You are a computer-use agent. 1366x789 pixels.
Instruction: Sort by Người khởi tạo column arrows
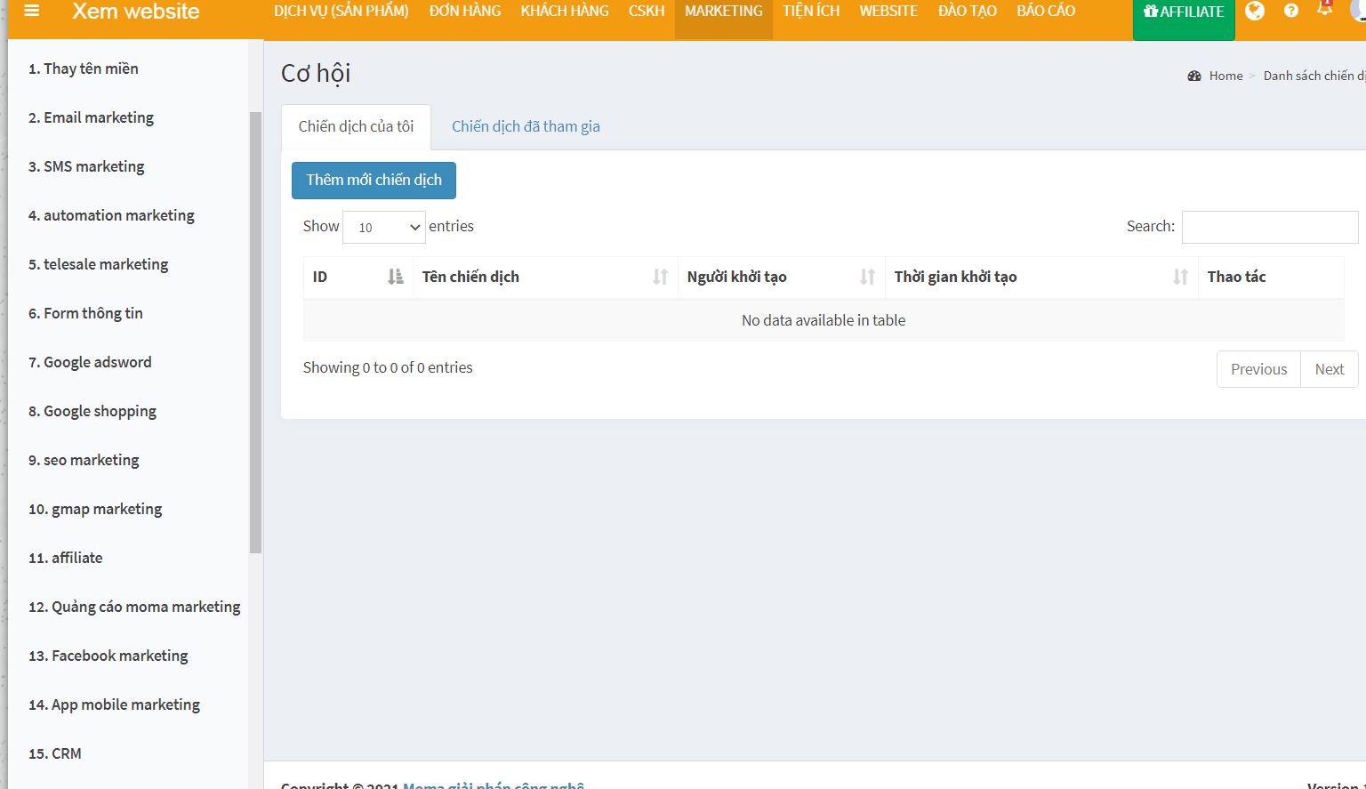pyautogui.click(x=867, y=277)
